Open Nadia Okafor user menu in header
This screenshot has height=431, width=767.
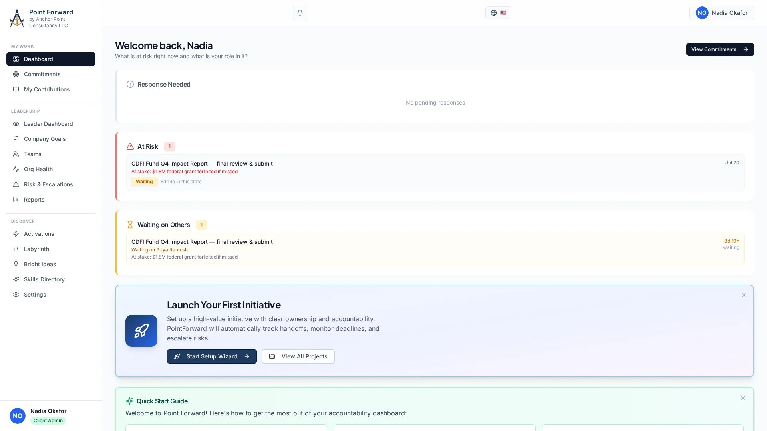[x=721, y=13]
